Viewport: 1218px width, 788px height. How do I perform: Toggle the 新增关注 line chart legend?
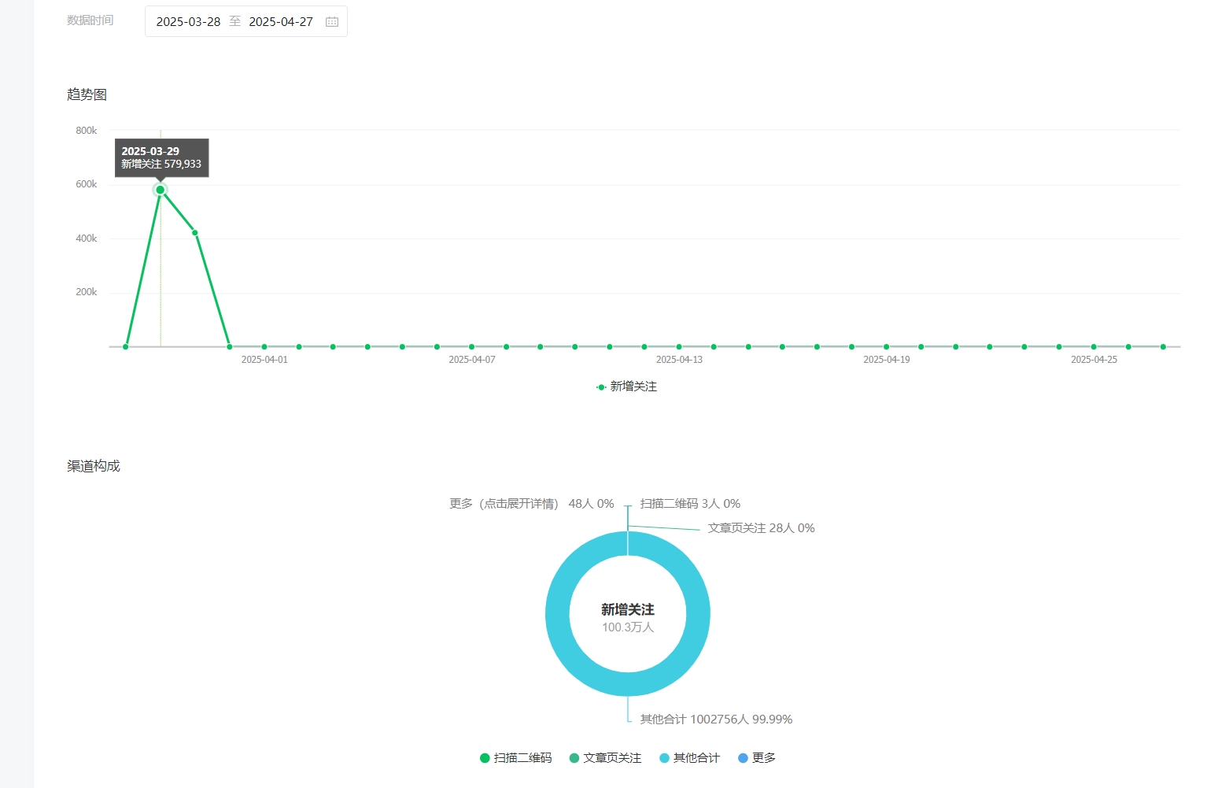tap(626, 387)
